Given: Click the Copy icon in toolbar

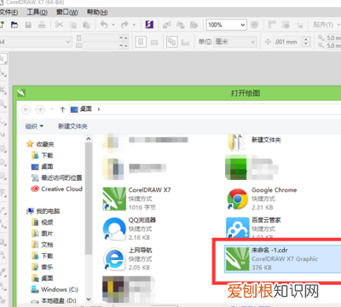Looking at the screenshot, I should [73, 25].
